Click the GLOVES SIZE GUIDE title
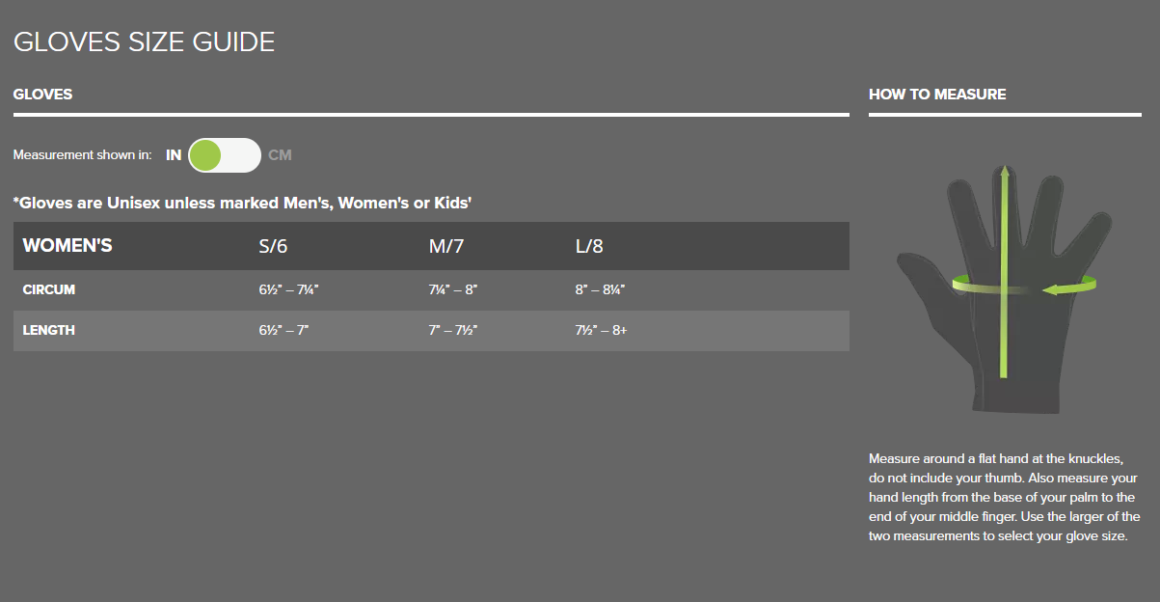 [x=144, y=42]
